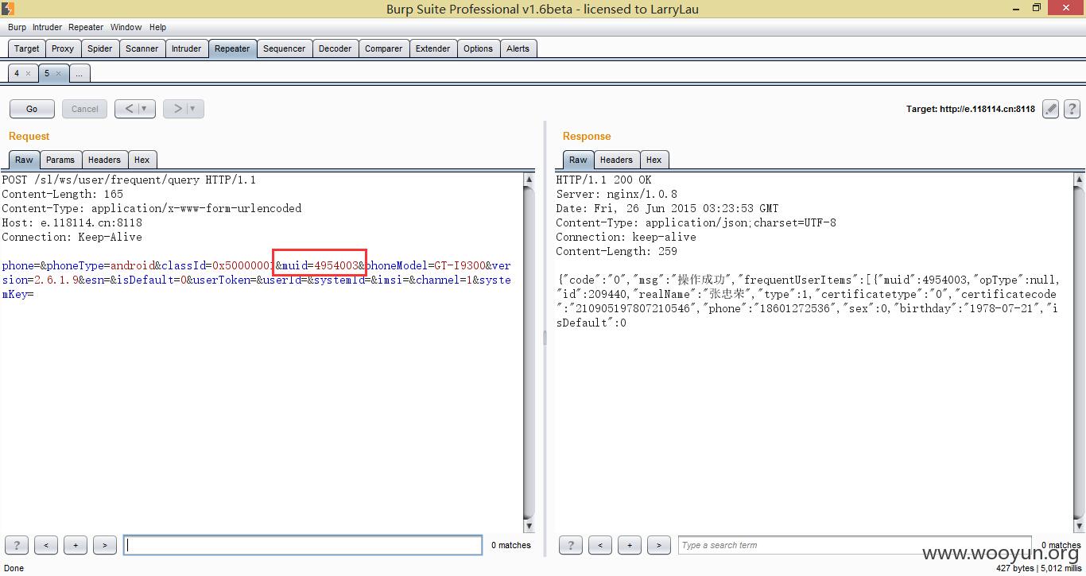Switch to the Extender tab
This screenshot has height=576, width=1086.
click(432, 48)
